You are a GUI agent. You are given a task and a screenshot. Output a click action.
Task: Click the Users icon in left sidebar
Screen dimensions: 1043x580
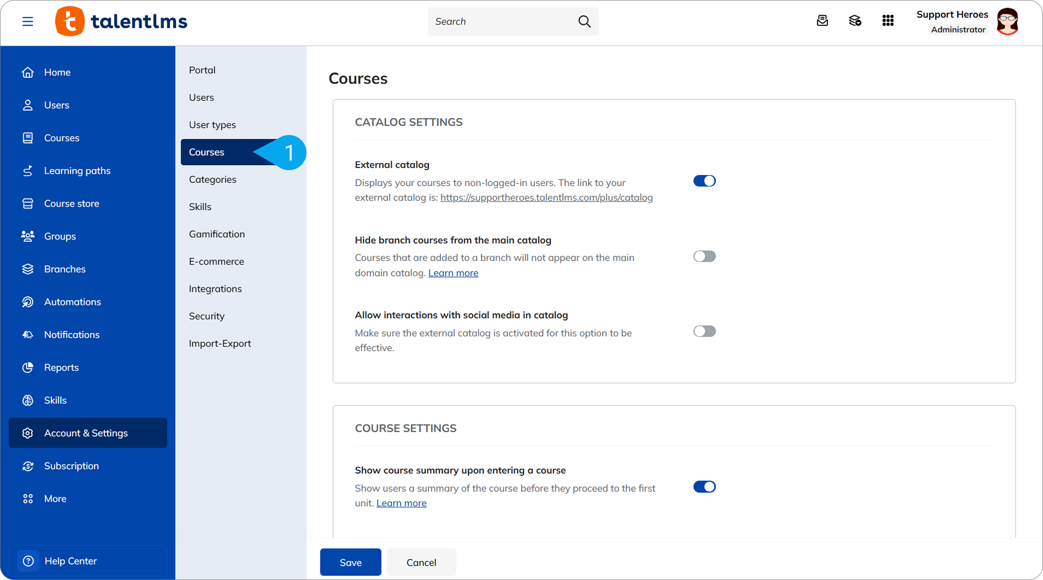(x=28, y=105)
